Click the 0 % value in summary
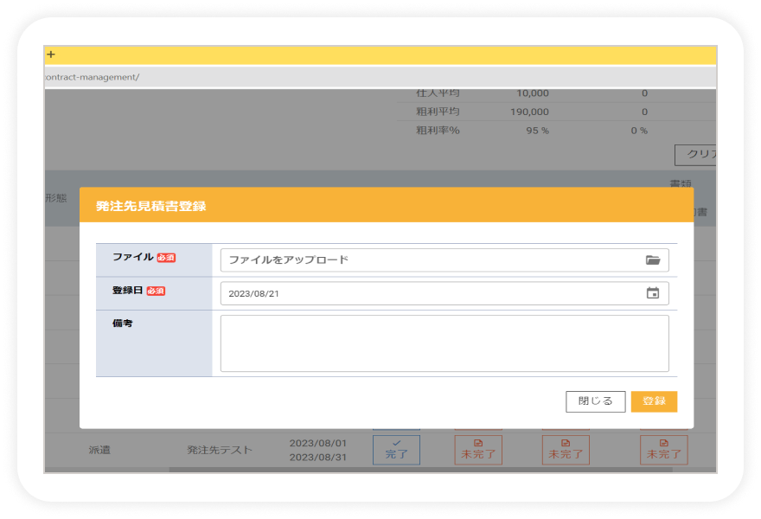 coord(639,131)
